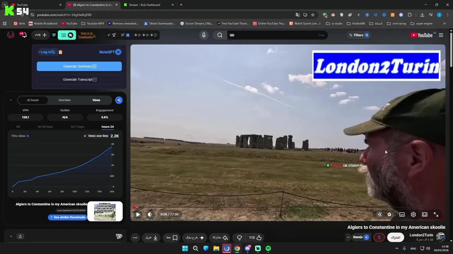The width and height of the screenshot is (453, 254).
Task: Click the YouTube search magnifier button
Action: (220, 35)
